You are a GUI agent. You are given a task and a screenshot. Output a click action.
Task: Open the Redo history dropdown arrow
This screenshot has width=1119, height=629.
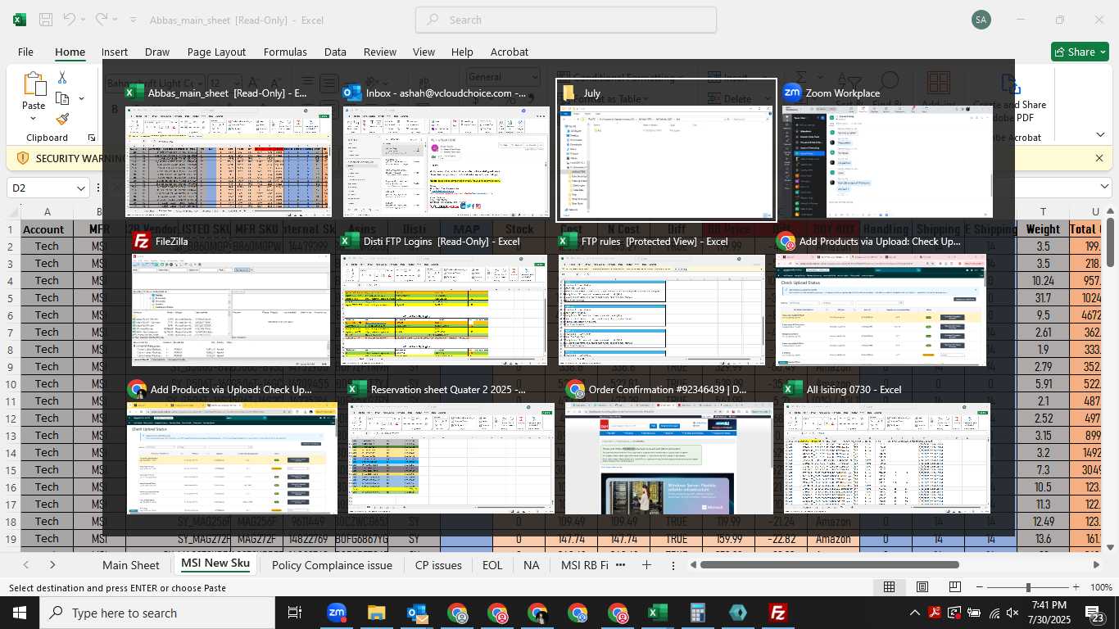pyautogui.click(x=117, y=19)
